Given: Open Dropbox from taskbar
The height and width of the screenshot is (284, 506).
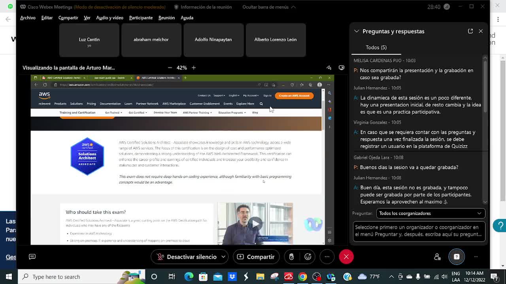Looking at the screenshot, I should (232, 277).
